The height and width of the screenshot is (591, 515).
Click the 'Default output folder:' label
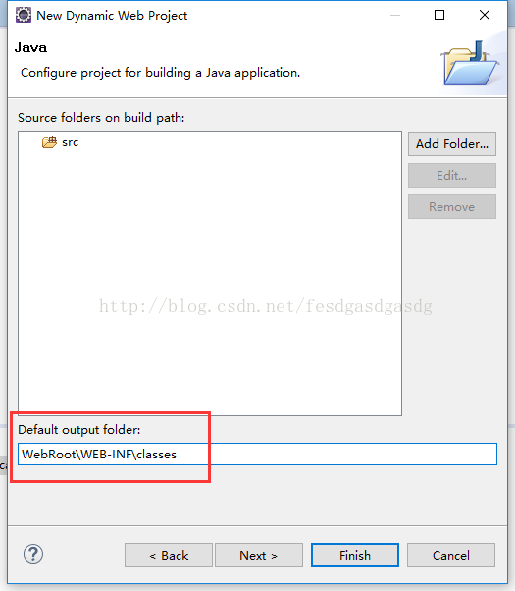(x=79, y=430)
